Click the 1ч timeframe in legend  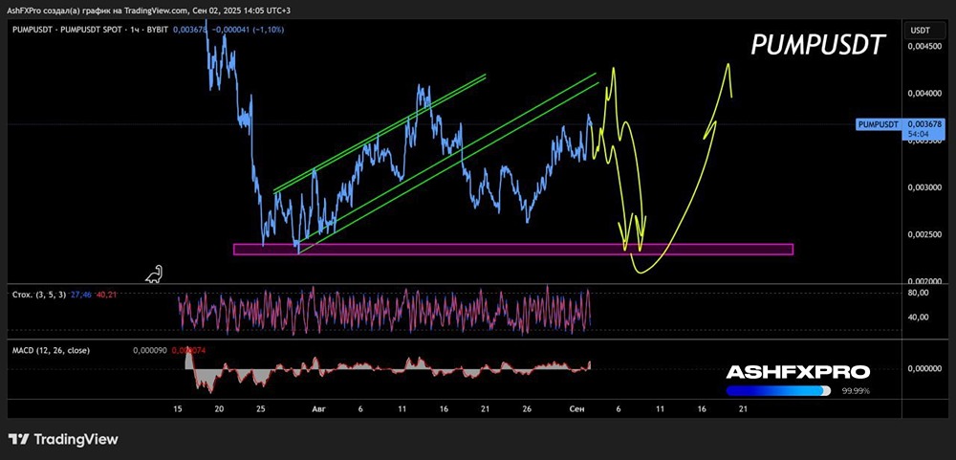coord(137,30)
